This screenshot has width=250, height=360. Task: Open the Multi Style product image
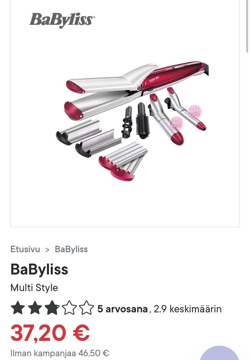coord(125,113)
